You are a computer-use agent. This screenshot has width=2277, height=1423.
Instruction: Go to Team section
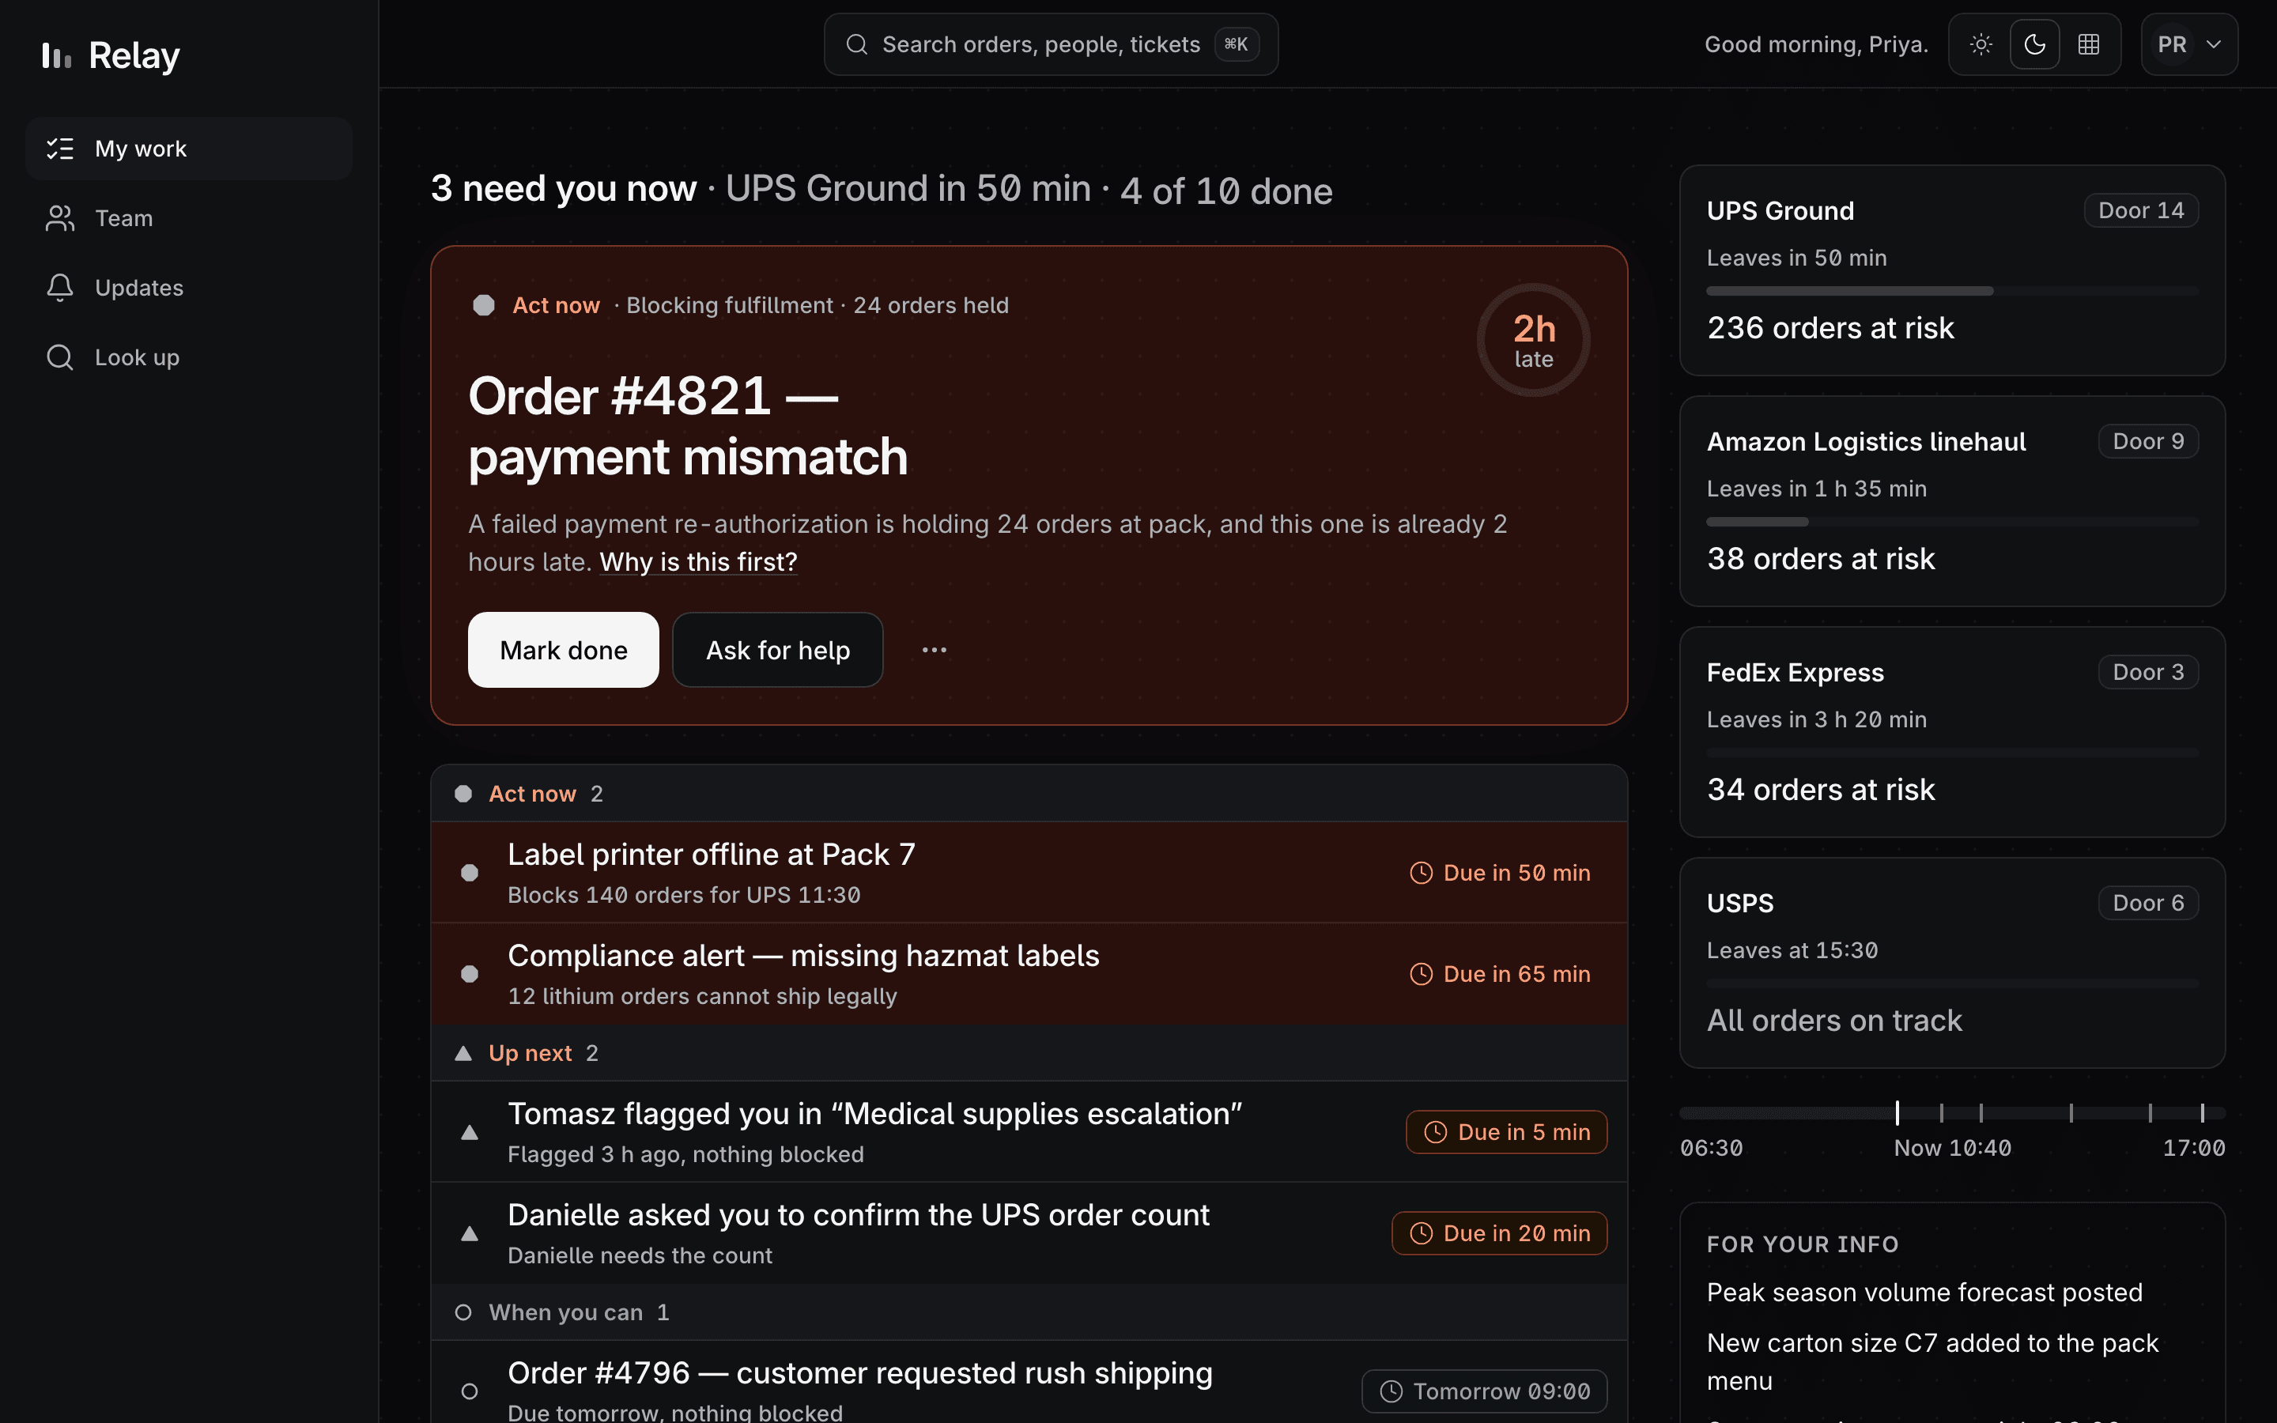pos(189,218)
